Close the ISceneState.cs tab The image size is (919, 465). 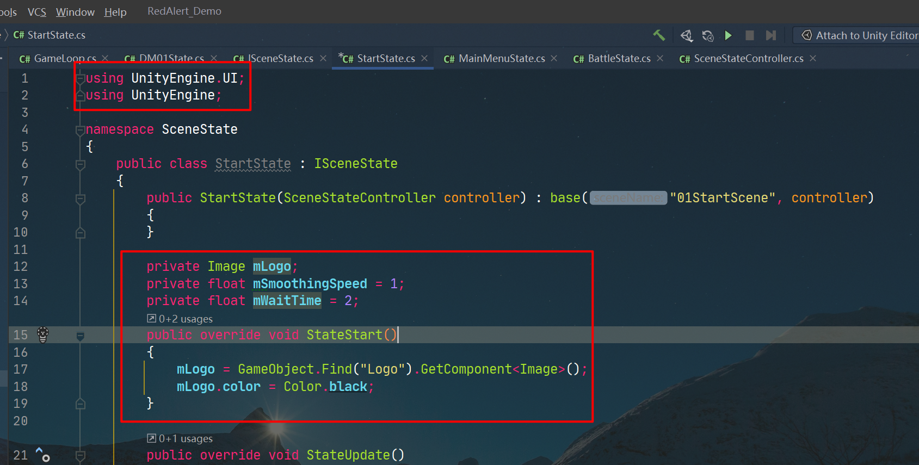pyautogui.click(x=323, y=58)
